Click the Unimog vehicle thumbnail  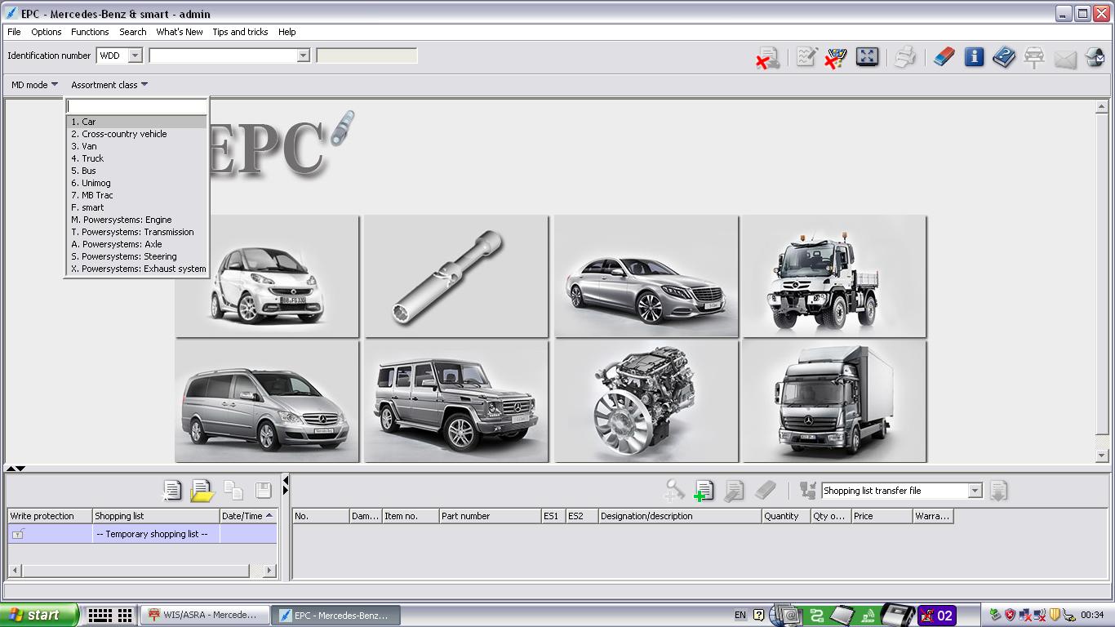pyautogui.click(x=834, y=276)
